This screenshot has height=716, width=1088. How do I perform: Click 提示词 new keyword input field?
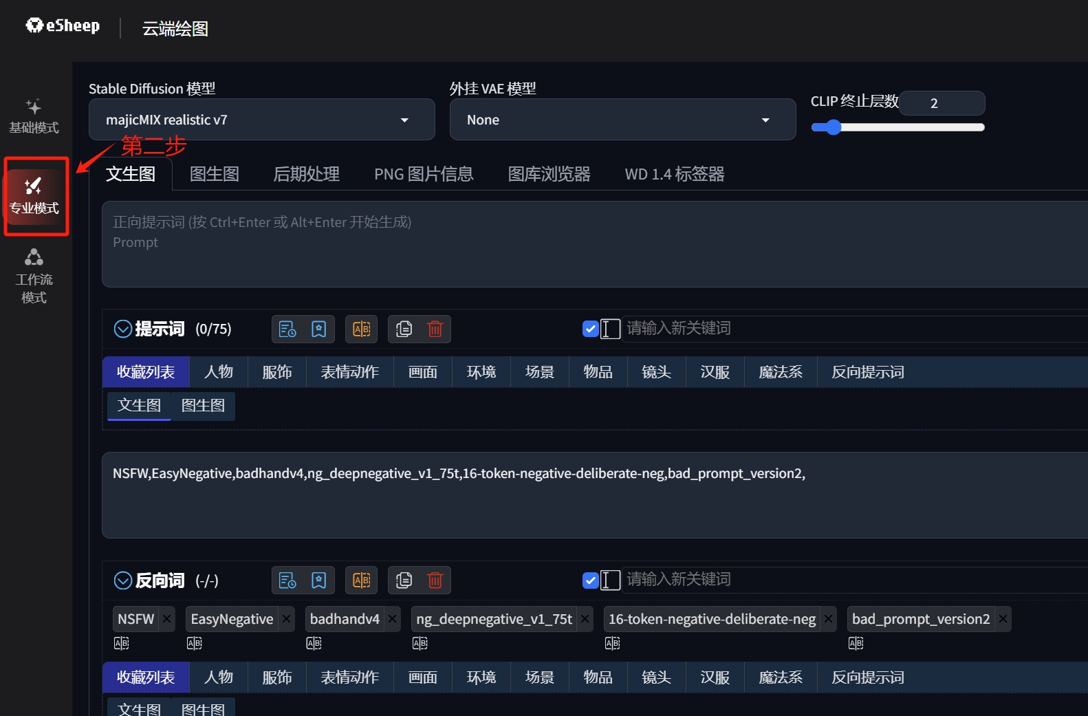(x=855, y=329)
